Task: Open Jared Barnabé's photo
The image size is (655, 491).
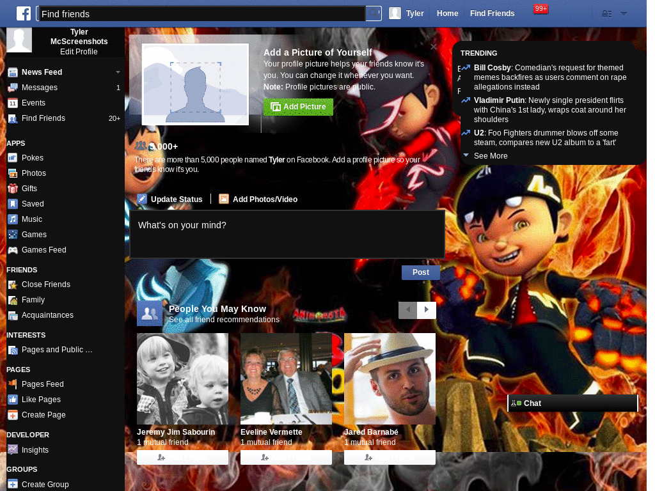Action: [390, 378]
